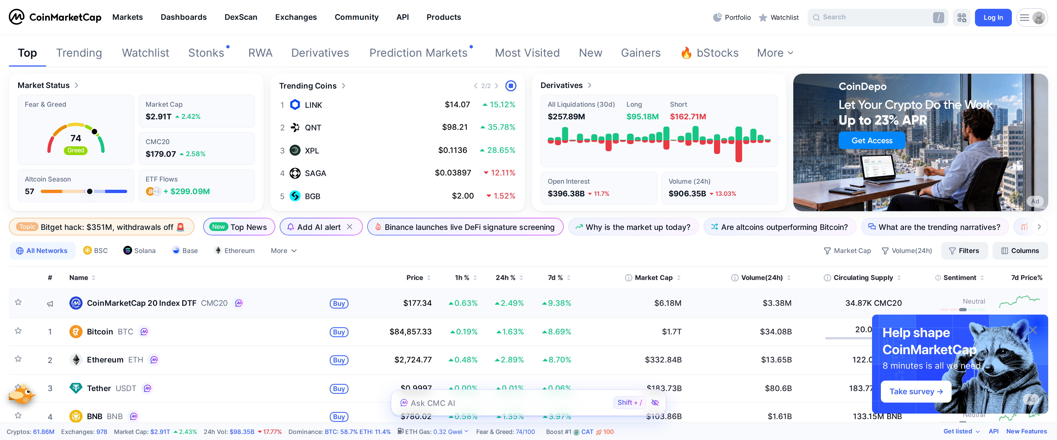1057x440 pixels.
Task: Switch to the Trending tab
Action: click(x=79, y=53)
